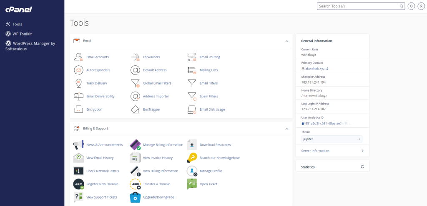427x206 pixels.
Task: Collapse the Billing & Support section
Action: (286, 129)
